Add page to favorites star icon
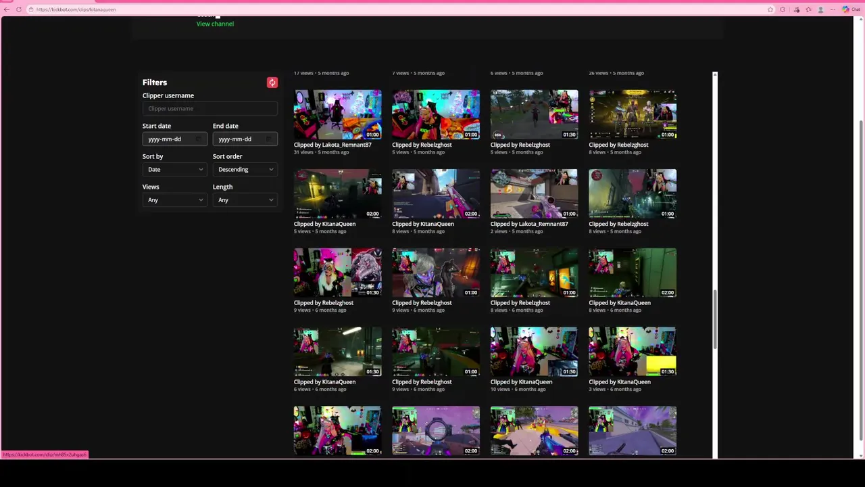 coord(770,9)
